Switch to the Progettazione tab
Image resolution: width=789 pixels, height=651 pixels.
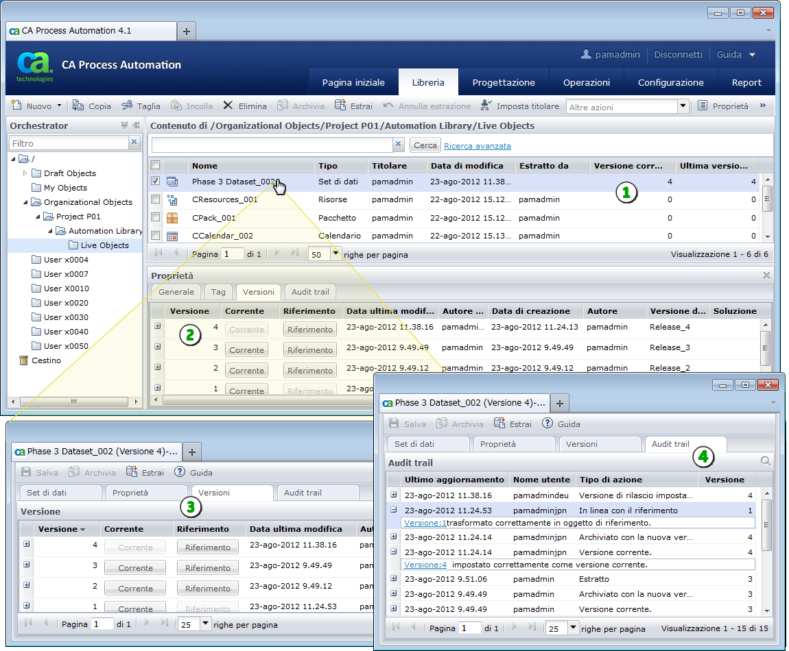(504, 82)
